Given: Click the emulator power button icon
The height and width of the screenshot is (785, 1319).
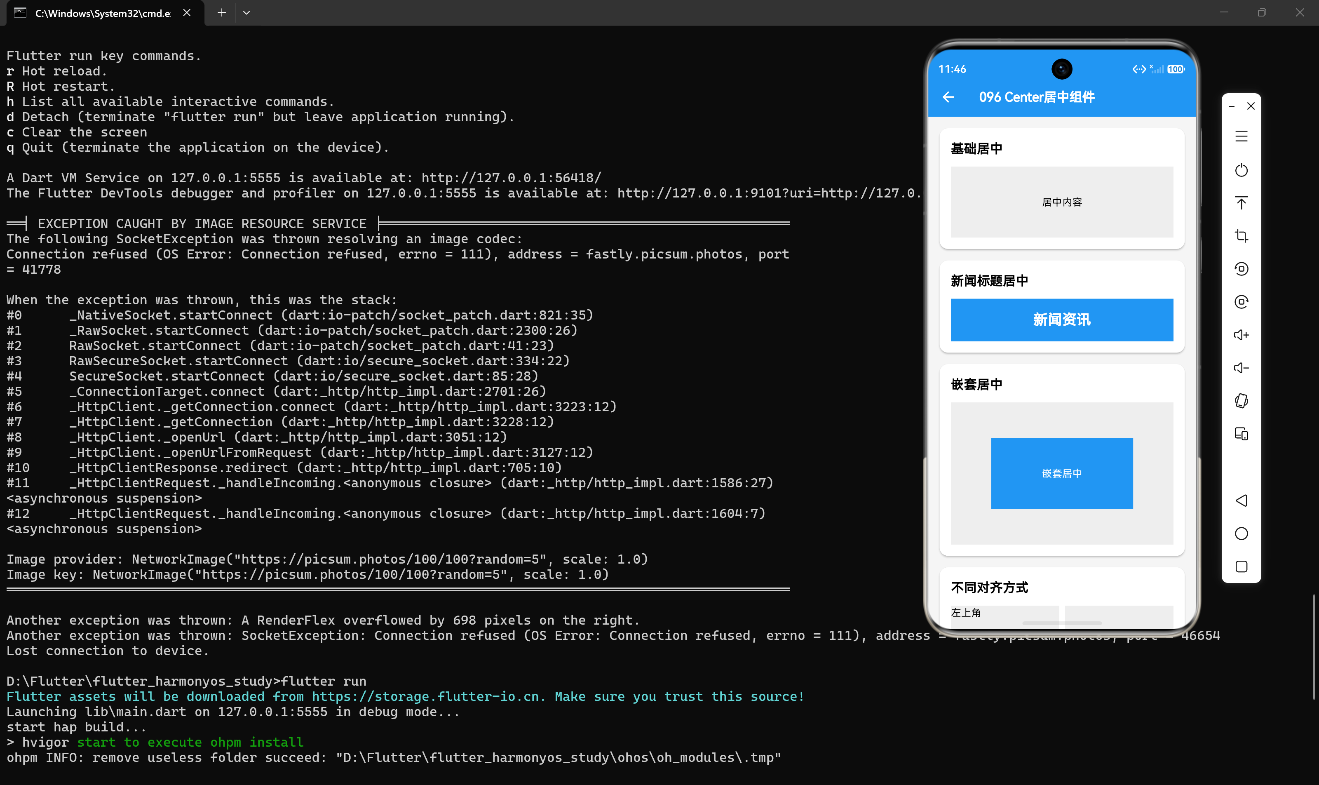Looking at the screenshot, I should (1241, 170).
